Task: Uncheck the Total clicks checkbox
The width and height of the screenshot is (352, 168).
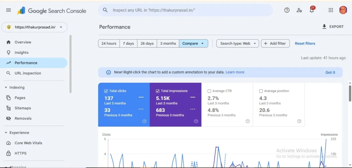Action: (106, 91)
